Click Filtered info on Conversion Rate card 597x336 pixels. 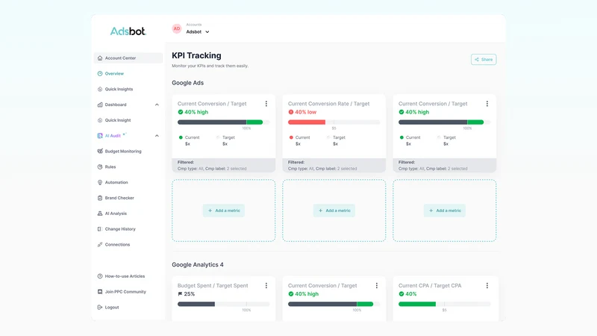coord(334,165)
